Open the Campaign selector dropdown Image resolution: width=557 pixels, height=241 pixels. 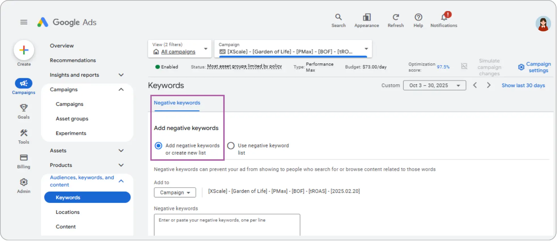[293, 49]
